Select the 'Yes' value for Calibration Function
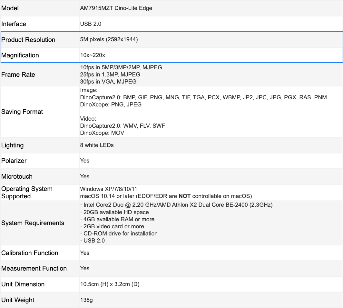Image resolution: width=343 pixels, height=308 pixels. [85, 253]
